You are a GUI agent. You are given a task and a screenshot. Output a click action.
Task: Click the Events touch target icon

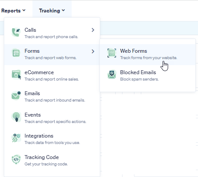16,117
